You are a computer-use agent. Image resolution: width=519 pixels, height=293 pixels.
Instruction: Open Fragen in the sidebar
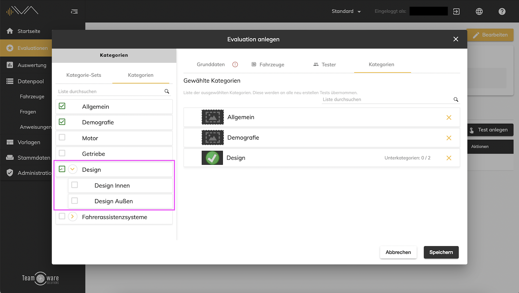tap(28, 112)
